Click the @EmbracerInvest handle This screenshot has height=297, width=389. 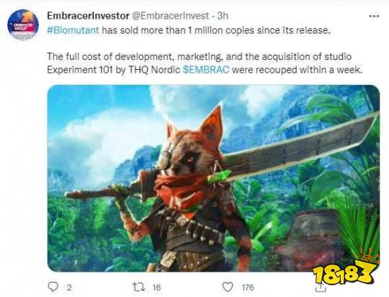pyautogui.click(x=170, y=16)
